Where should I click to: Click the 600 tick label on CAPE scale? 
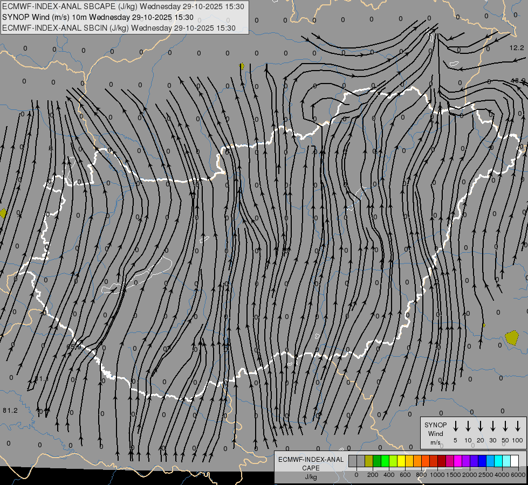pyautogui.click(x=405, y=475)
